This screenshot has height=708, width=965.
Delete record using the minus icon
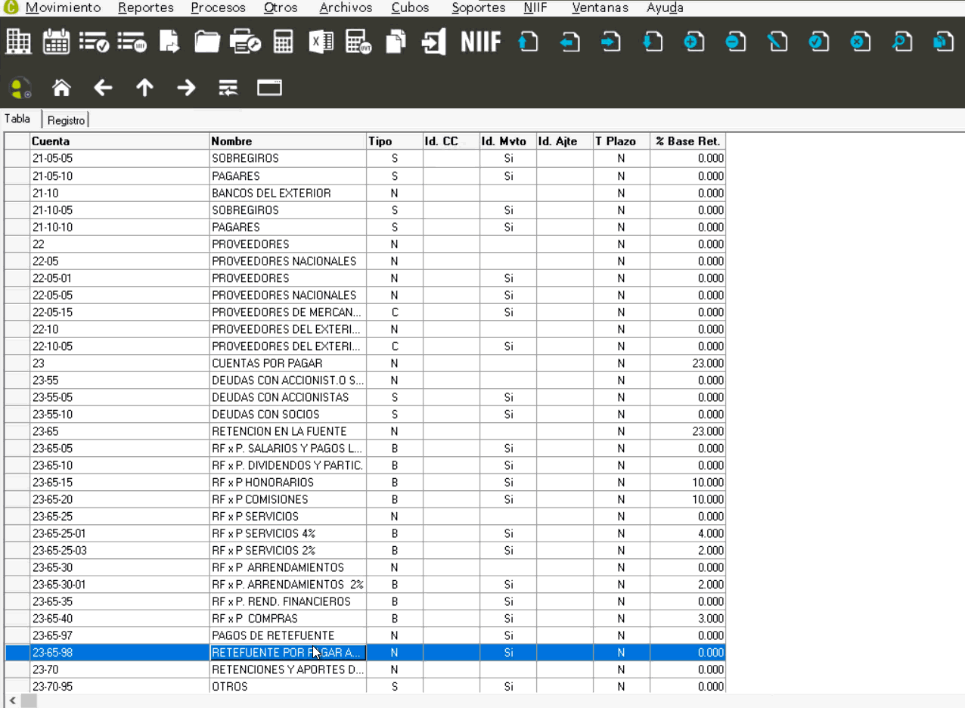(735, 42)
